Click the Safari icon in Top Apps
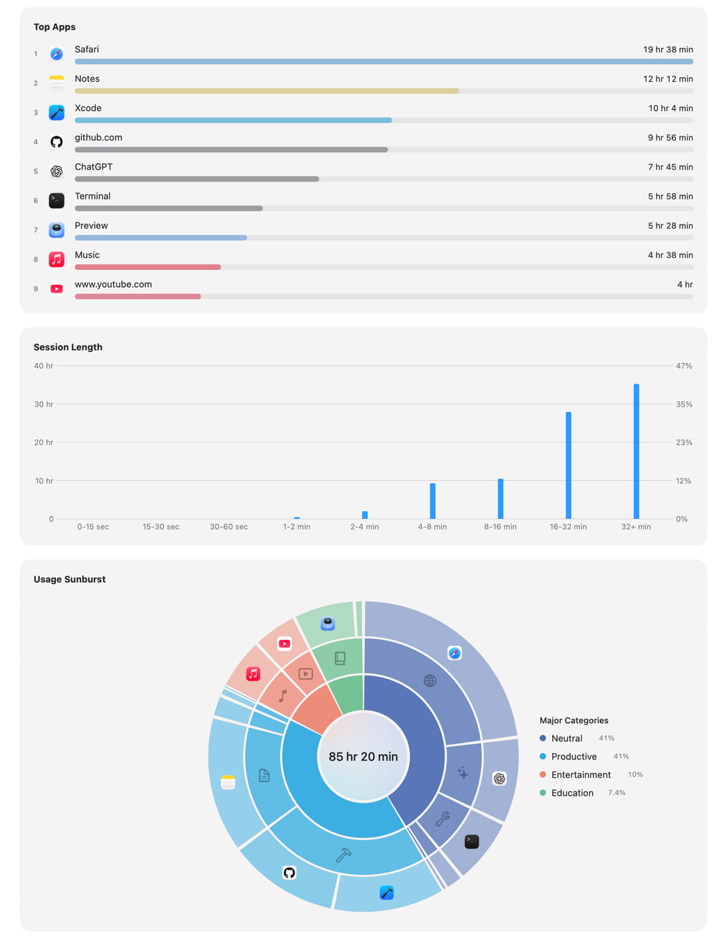Screen dimensions: 727x951 pos(57,54)
